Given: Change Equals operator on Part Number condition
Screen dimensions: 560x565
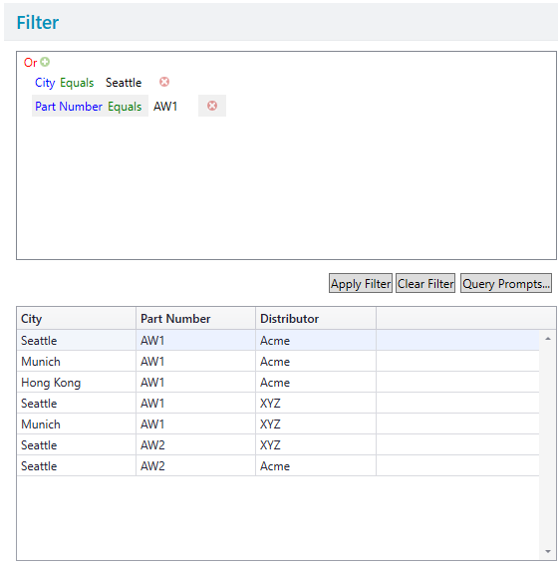Looking at the screenshot, I should (x=125, y=107).
